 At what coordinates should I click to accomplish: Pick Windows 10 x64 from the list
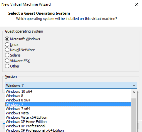[68, 91]
